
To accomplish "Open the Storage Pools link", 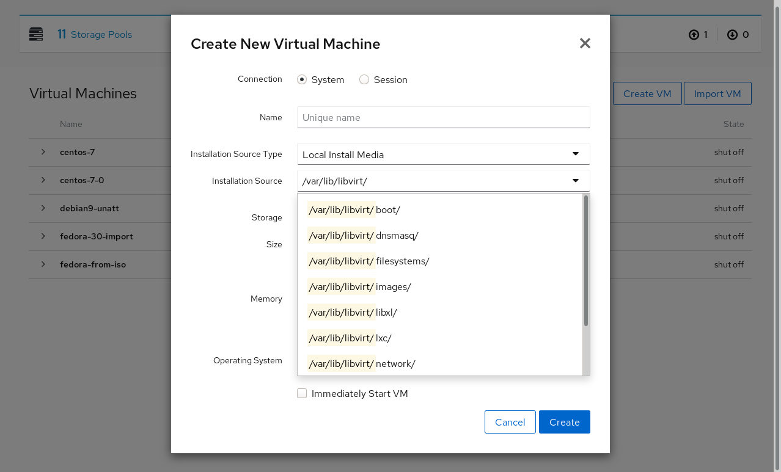I will pos(101,35).
